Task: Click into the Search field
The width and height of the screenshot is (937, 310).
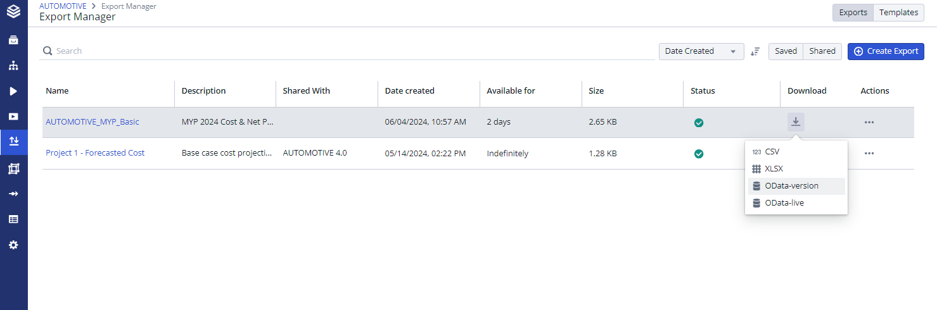Action: 348,51
